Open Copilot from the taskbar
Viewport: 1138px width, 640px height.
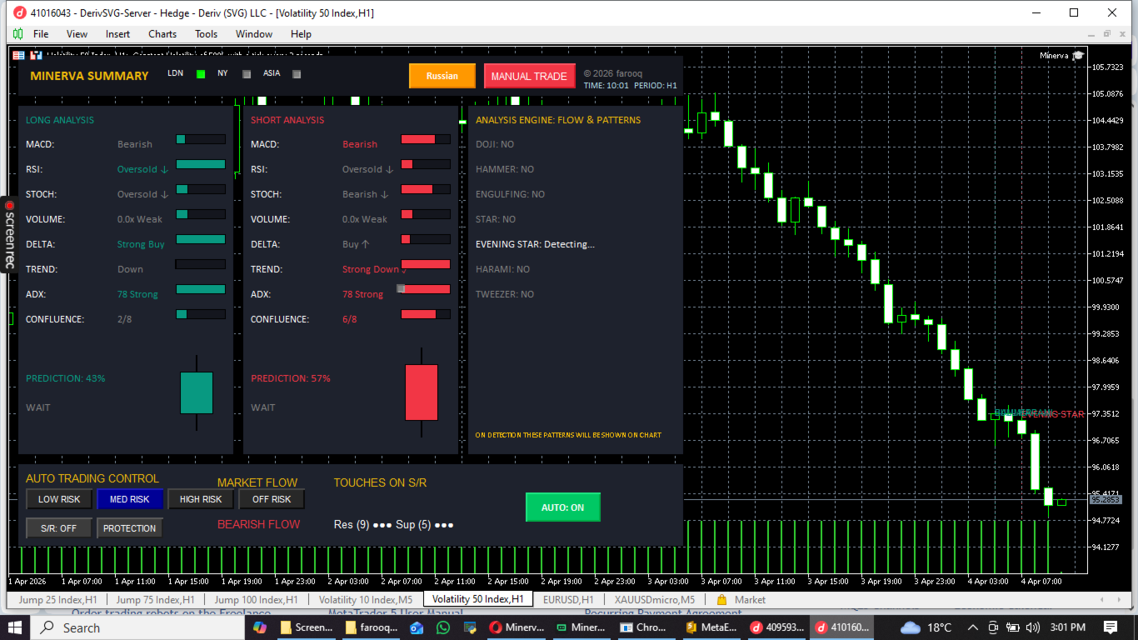click(260, 627)
